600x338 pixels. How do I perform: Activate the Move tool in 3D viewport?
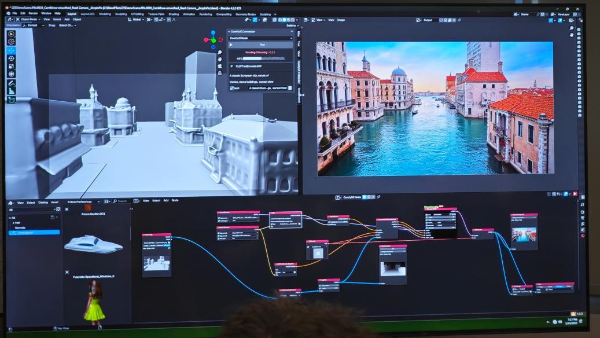[x=12, y=50]
